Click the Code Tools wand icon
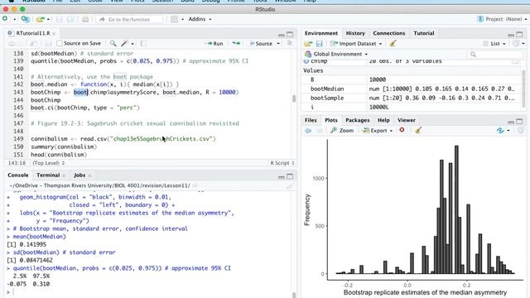 click(x=125, y=43)
